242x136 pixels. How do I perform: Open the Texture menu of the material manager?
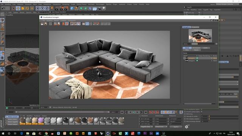pyautogui.click(x=44, y=116)
